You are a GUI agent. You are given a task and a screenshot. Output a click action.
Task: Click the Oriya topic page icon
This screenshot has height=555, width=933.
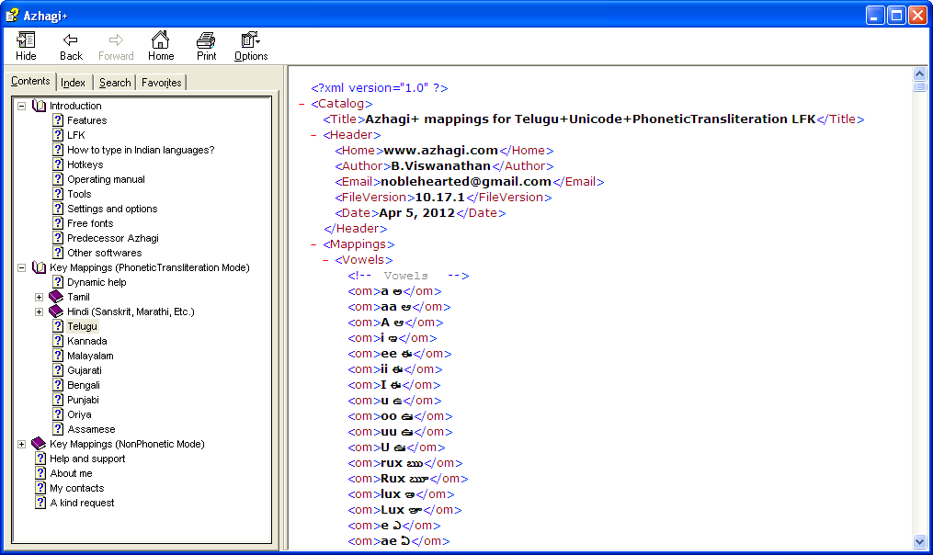58,414
